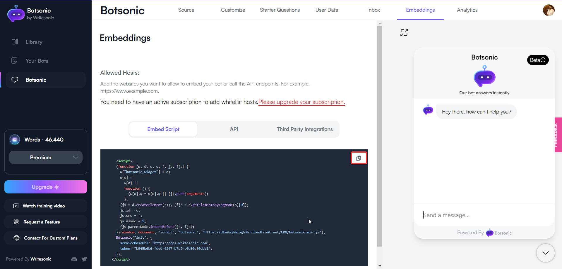Open the Library section from sidebar
Viewport: 562px width, 269px height.
34,42
